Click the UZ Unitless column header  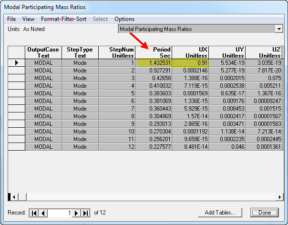(265, 52)
